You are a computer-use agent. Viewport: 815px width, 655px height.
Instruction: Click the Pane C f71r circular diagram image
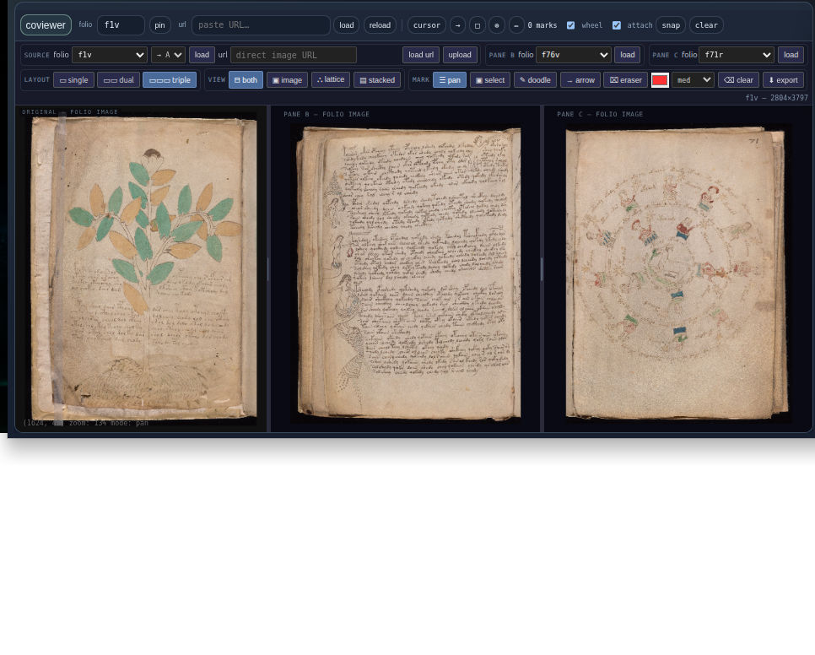click(677, 273)
